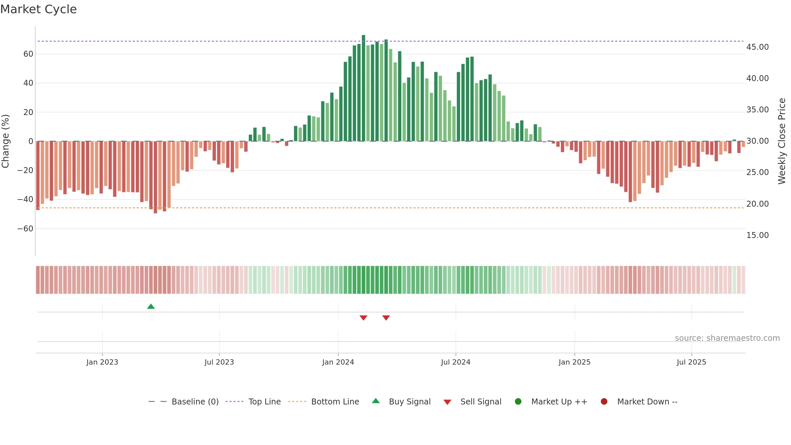Click the grey dashed baseline legend sample
791x445 pixels.
[157, 401]
